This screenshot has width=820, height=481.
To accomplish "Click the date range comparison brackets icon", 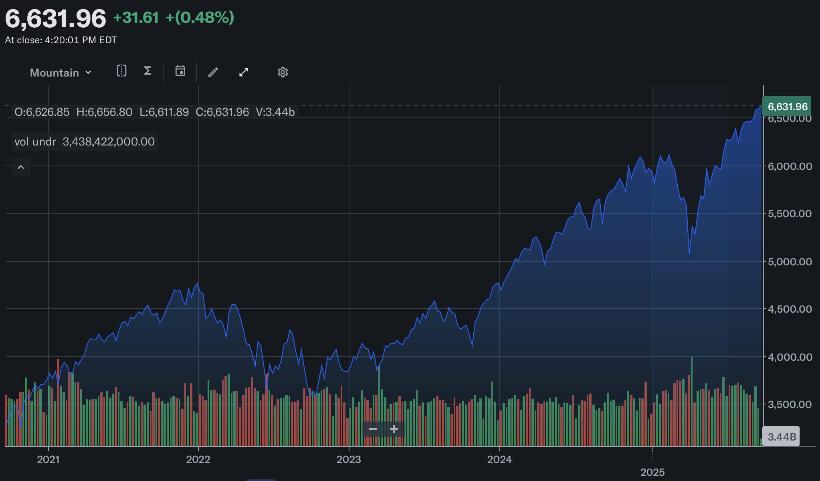I will 121,71.
